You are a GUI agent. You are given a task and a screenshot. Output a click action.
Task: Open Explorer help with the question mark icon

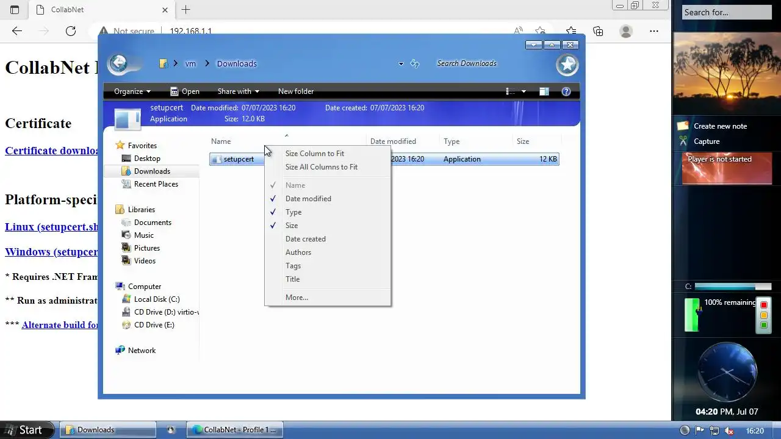pos(566,91)
